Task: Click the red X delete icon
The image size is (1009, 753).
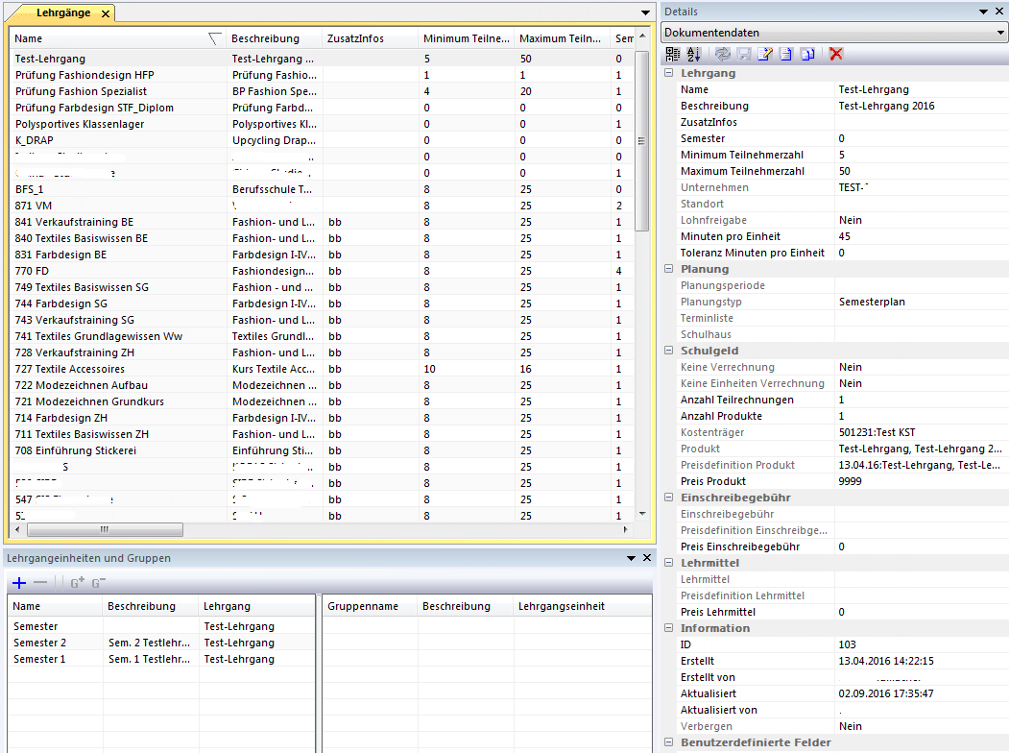Action: coord(836,55)
